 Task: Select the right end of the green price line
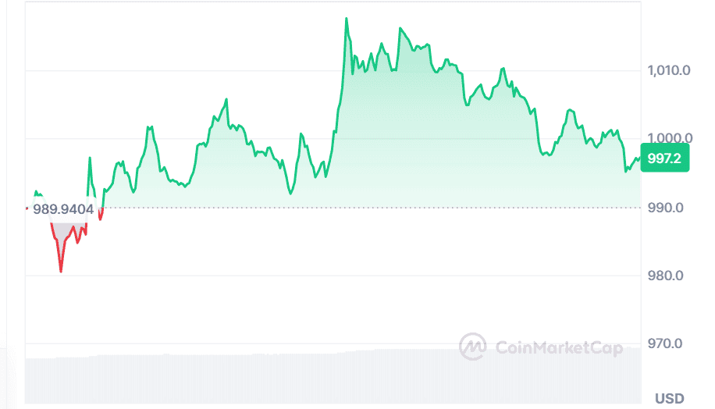[639, 157]
